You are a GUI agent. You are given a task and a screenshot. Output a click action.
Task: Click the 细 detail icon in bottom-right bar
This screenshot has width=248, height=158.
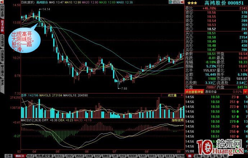pyautogui.click(x=189, y=156)
